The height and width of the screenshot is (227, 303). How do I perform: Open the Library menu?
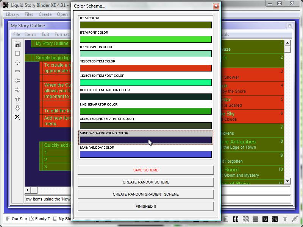[12, 14]
